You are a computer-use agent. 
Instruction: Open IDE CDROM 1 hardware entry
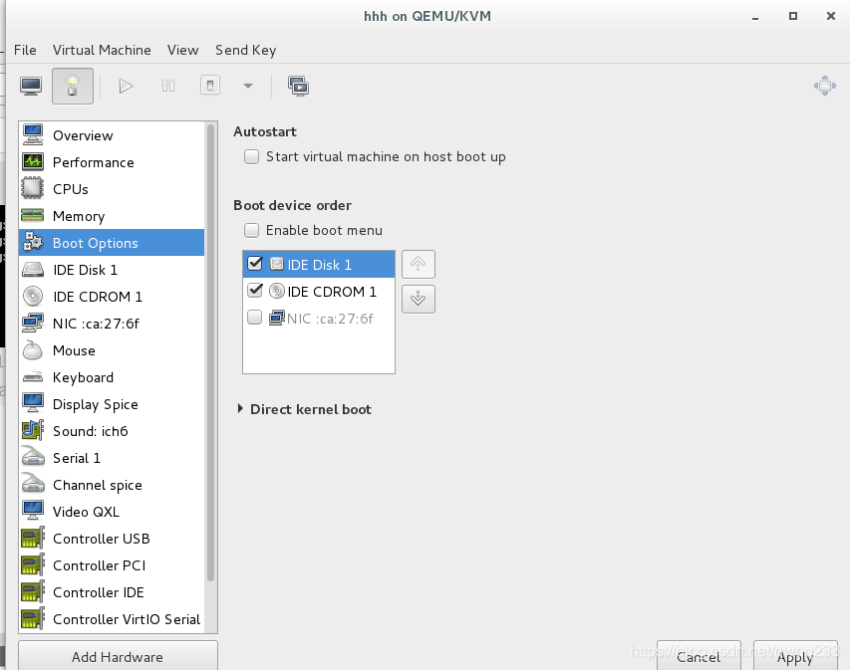click(112, 297)
